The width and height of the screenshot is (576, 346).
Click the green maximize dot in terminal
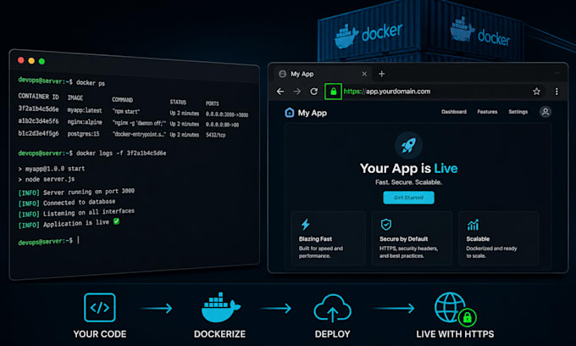click(42, 61)
